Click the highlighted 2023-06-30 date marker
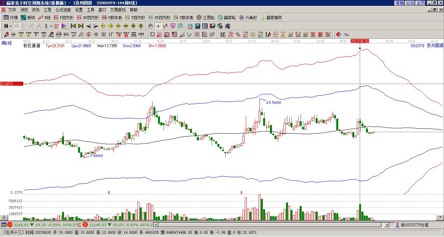The height and width of the screenshot is (237, 444). pyautogui.click(x=360, y=41)
